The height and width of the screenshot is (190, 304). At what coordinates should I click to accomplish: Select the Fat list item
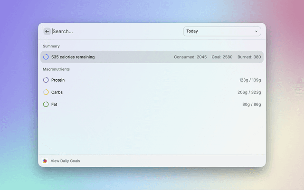(142, 104)
